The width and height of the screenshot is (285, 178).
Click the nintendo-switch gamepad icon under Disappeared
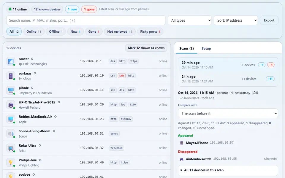point(182,159)
